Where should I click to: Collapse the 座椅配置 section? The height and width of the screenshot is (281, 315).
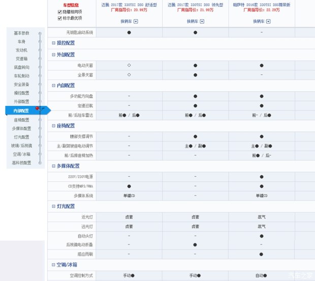[x=54, y=126]
